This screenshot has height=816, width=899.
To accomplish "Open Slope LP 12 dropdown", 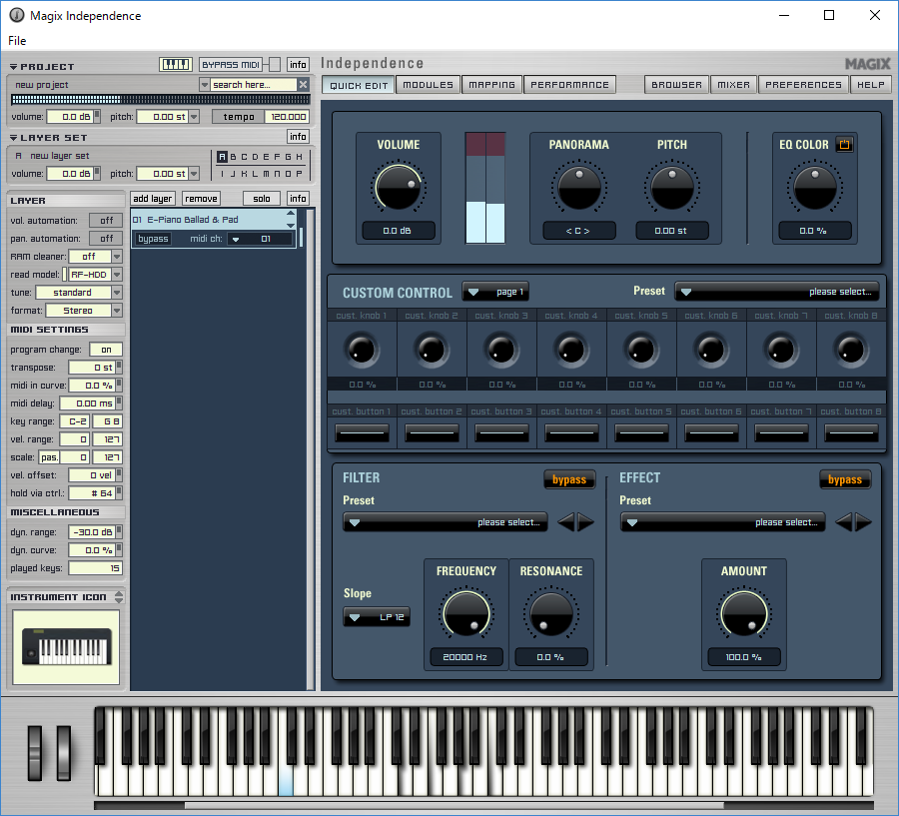I will 377,617.
